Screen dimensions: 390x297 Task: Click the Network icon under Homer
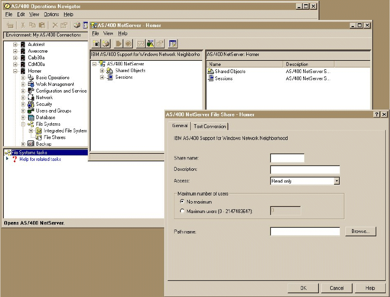pos(31,98)
